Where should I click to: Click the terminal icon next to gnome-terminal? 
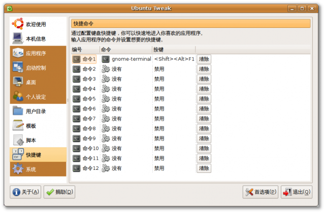[106, 59]
